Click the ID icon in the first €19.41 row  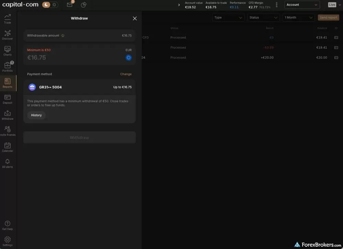(336, 38)
